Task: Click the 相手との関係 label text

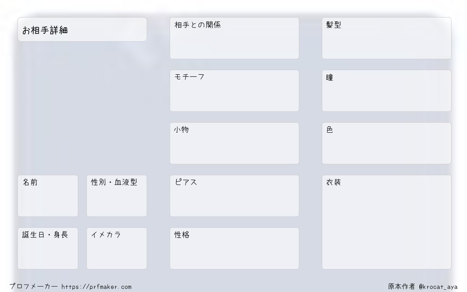Action: pyautogui.click(x=197, y=25)
